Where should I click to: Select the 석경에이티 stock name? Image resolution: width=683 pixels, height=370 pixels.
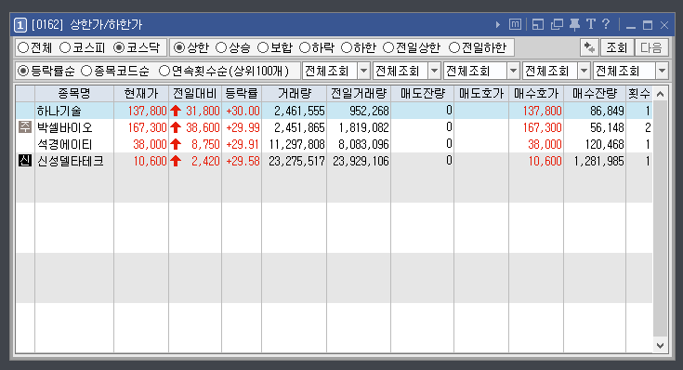[x=65, y=144]
